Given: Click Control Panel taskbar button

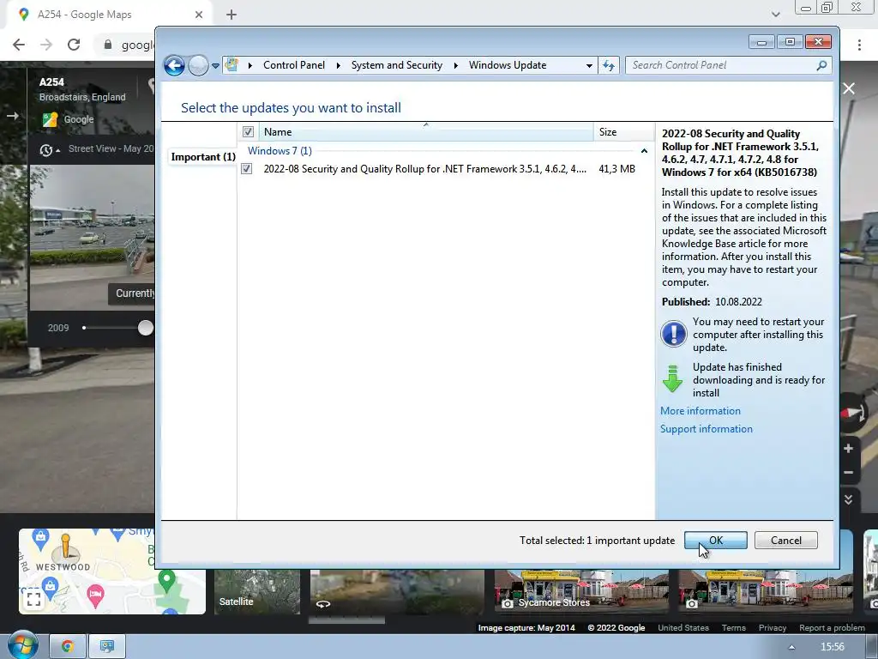Looking at the screenshot, I should pyautogui.click(x=107, y=647).
